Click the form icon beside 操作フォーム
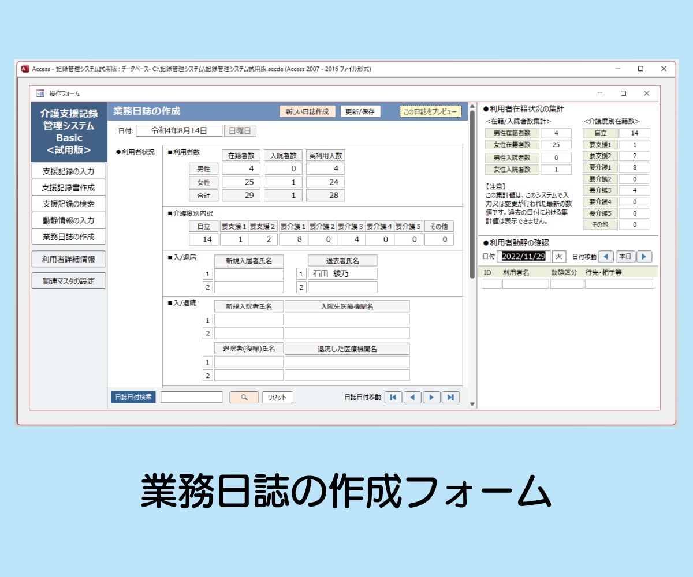 click(40, 93)
